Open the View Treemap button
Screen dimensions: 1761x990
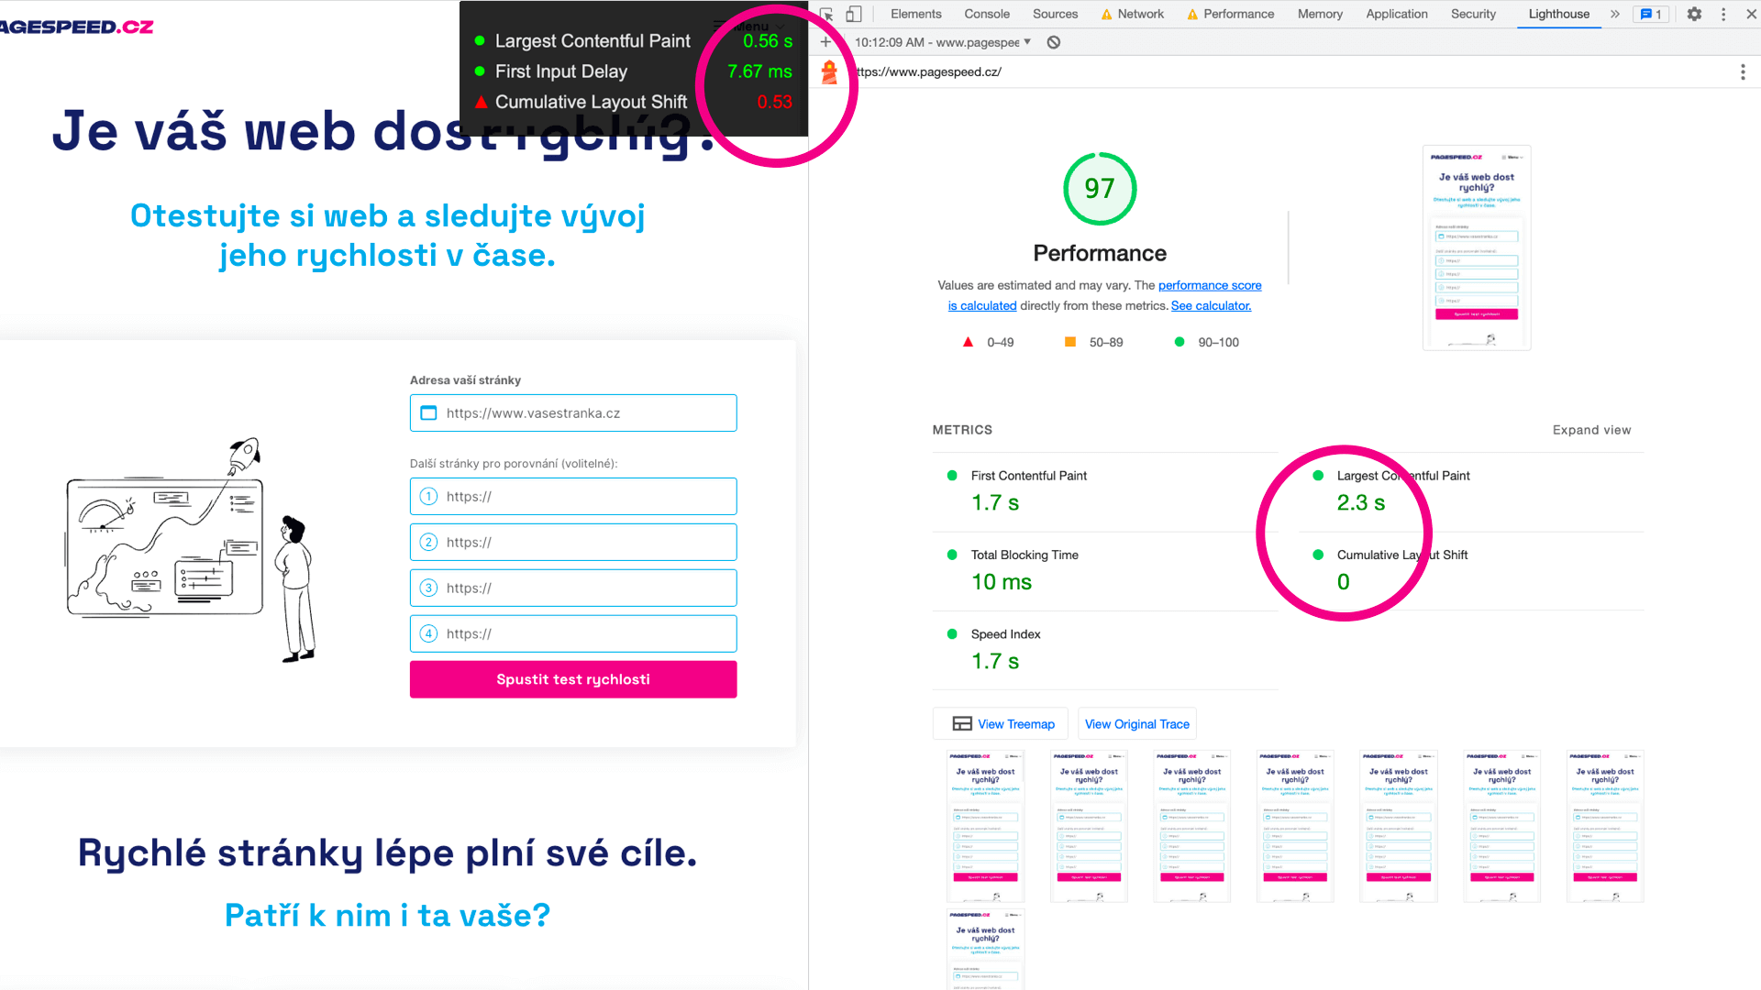click(1000, 723)
